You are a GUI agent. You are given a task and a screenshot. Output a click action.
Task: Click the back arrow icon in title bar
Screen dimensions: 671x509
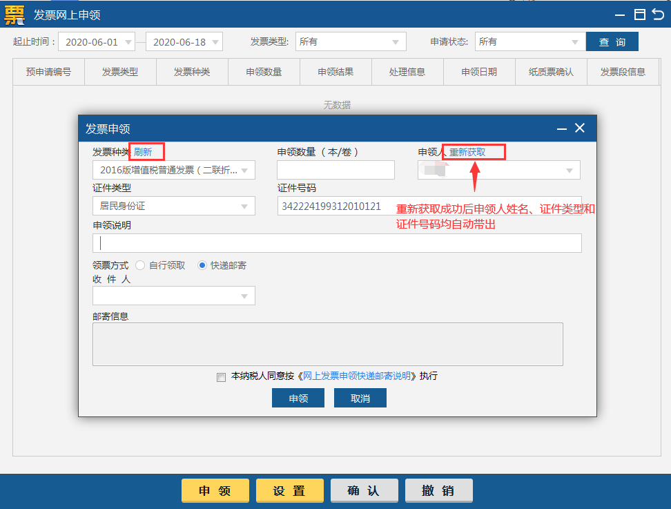tap(658, 15)
